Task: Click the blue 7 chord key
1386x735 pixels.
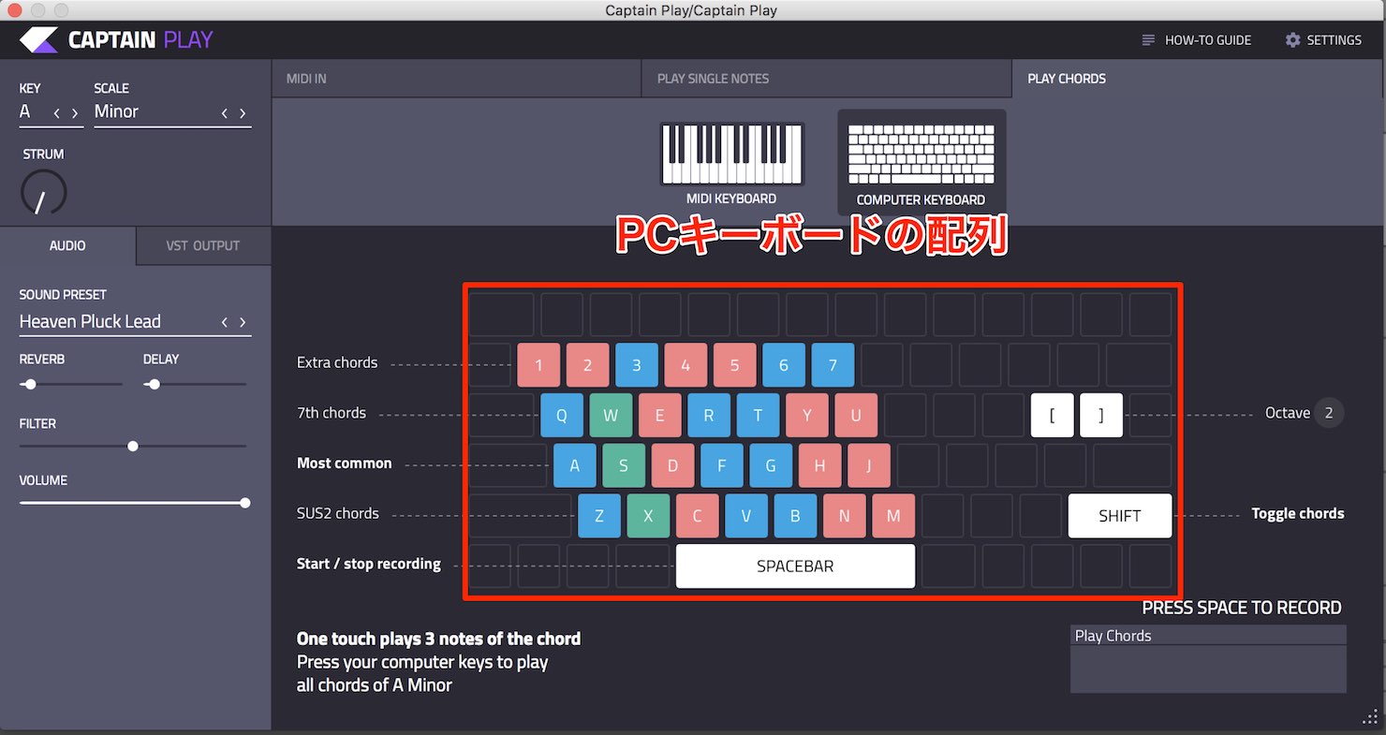Action: [833, 365]
